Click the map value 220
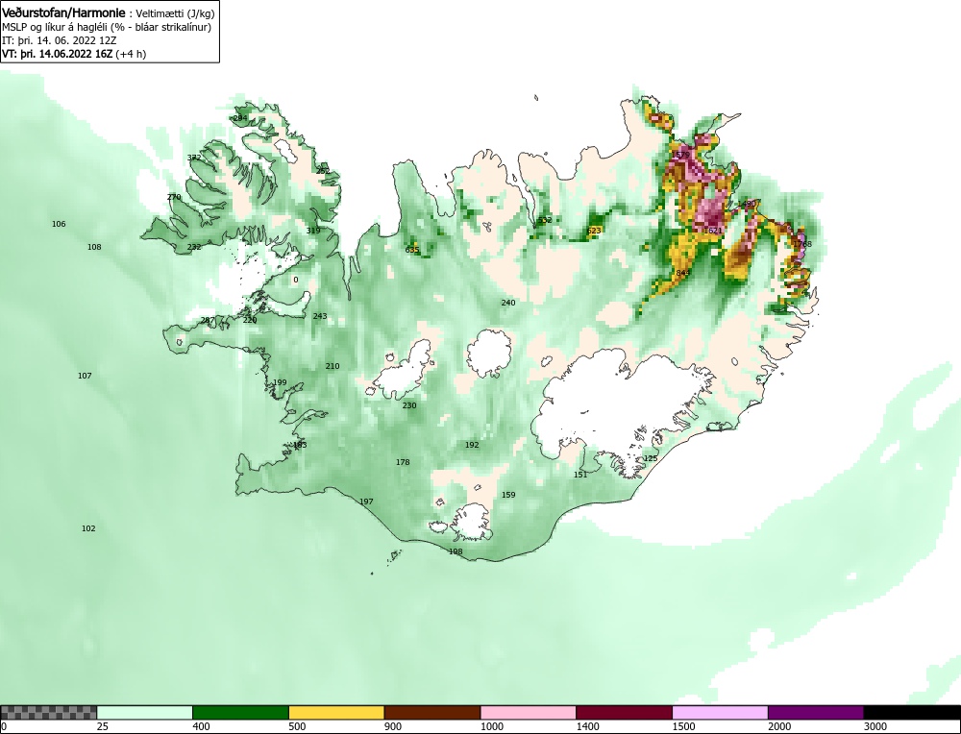The width and height of the screenshot is (961, 734). (250, 320)
